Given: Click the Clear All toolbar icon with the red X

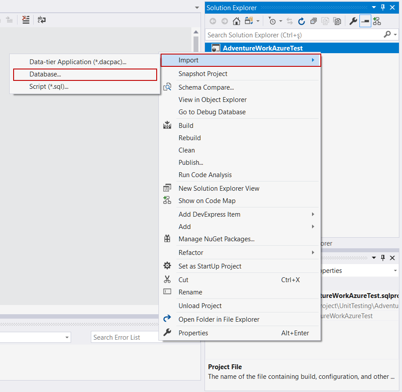Looking at the screenshot, I should point(26,20).
